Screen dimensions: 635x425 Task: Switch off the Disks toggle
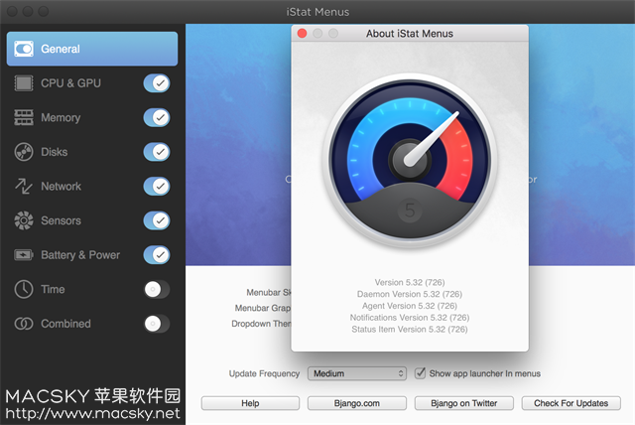tap(157, 152)
